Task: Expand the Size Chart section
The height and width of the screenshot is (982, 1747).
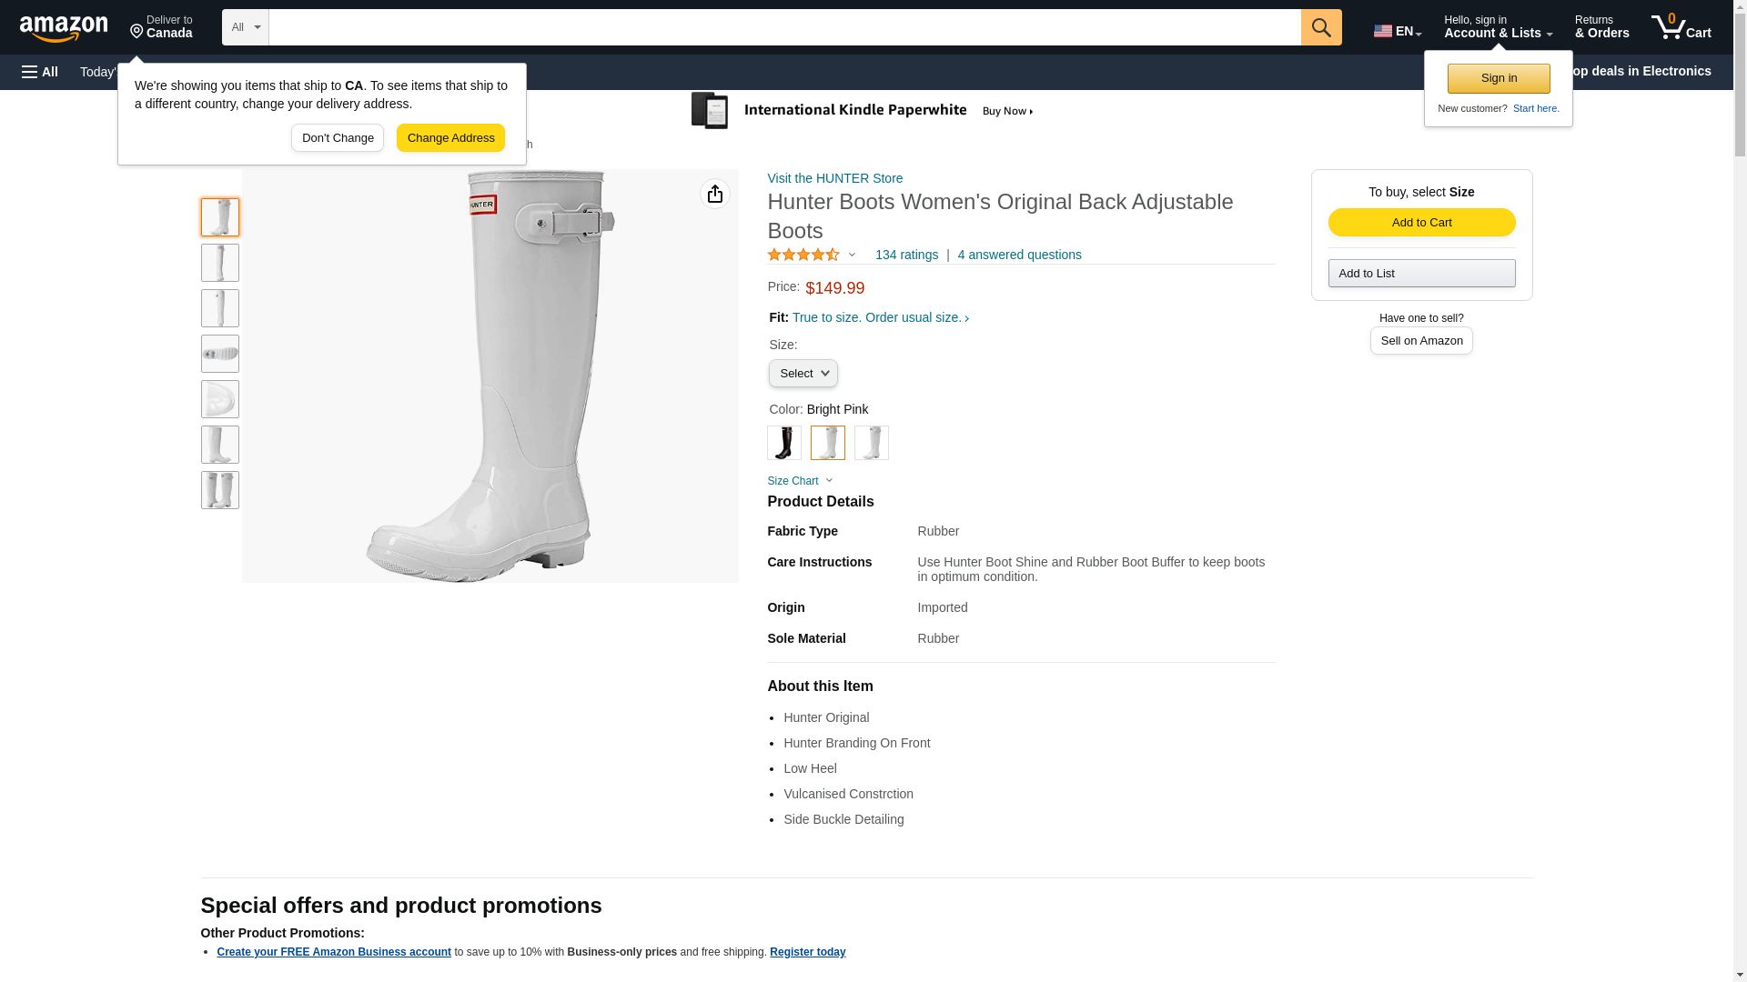Action: (x=800, y=481)
